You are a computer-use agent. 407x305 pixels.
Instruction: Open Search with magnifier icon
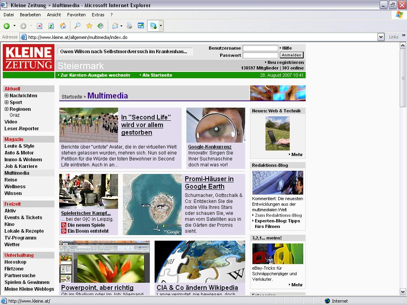tap(78, 26)
